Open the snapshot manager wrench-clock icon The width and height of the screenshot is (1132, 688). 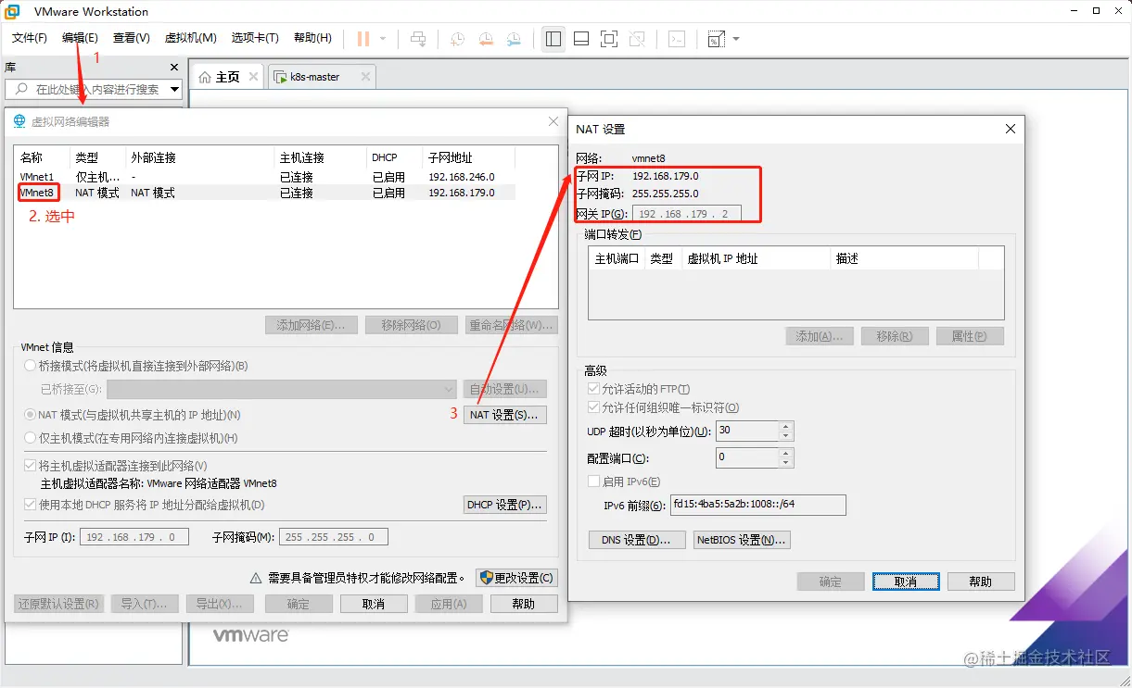click(x=514, y=39)
